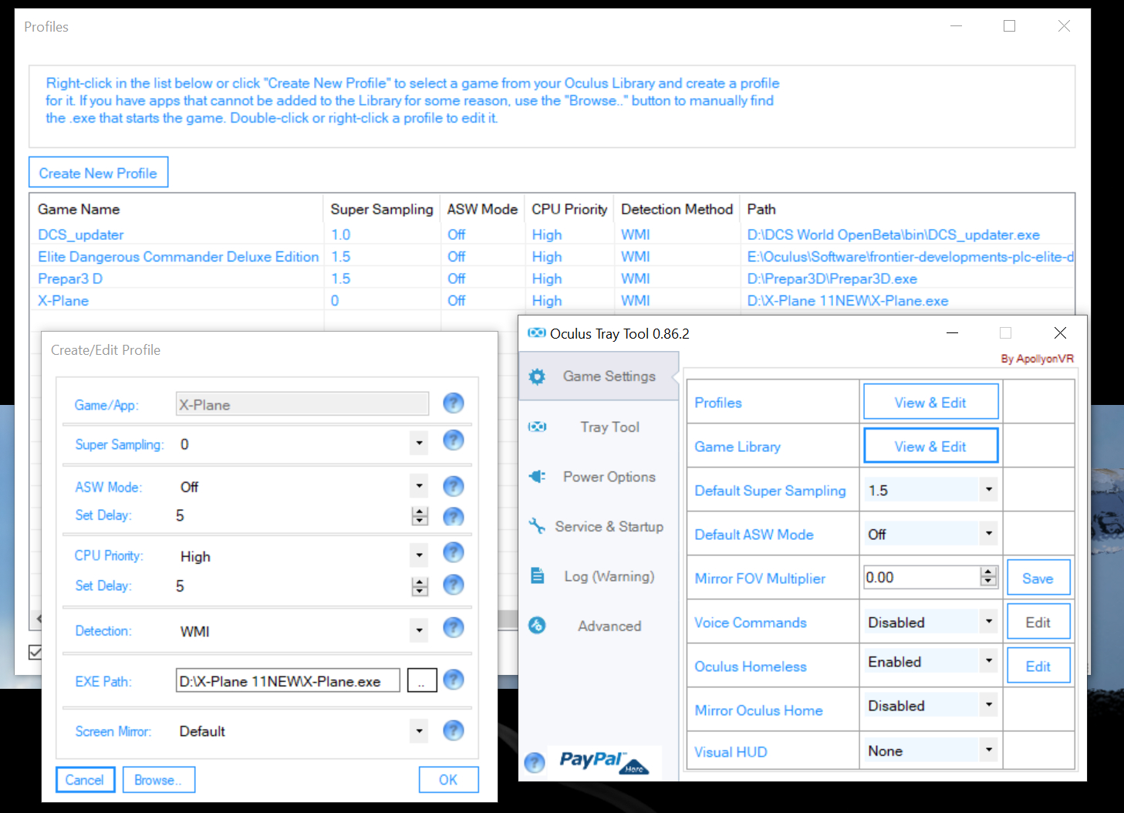The width and height of the screenshot is (1124, 813).
Task: Click View & Edit for Profiles
Action: (x=930, y=402)
